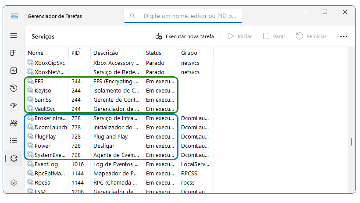The height and width of the screenshot is (203, 360).
Task: Maximize the Task Manager window
Action: [x=325, y=12]
